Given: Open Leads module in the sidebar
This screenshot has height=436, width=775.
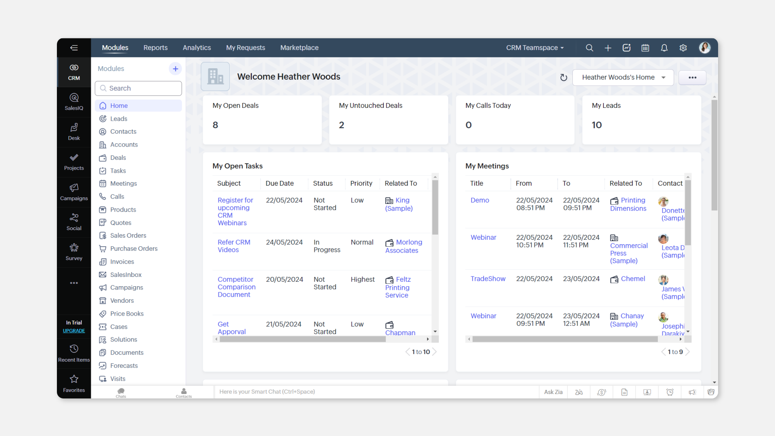Looking at the screenshot, I should (138, 119).
